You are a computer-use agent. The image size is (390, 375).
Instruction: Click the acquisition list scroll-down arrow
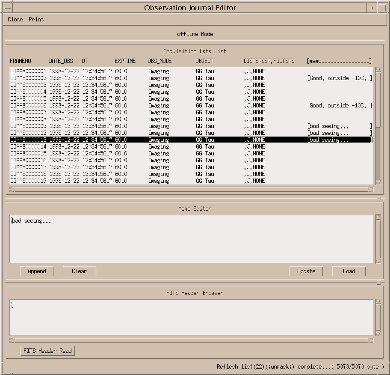point(378,182)
